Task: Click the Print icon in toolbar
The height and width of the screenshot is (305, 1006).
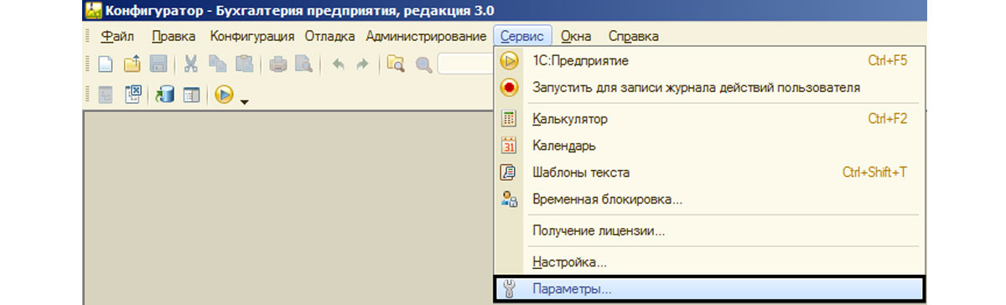Action: point(277,64)
